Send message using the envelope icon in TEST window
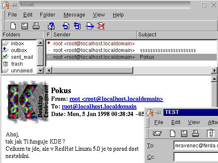 pos(157,133)
